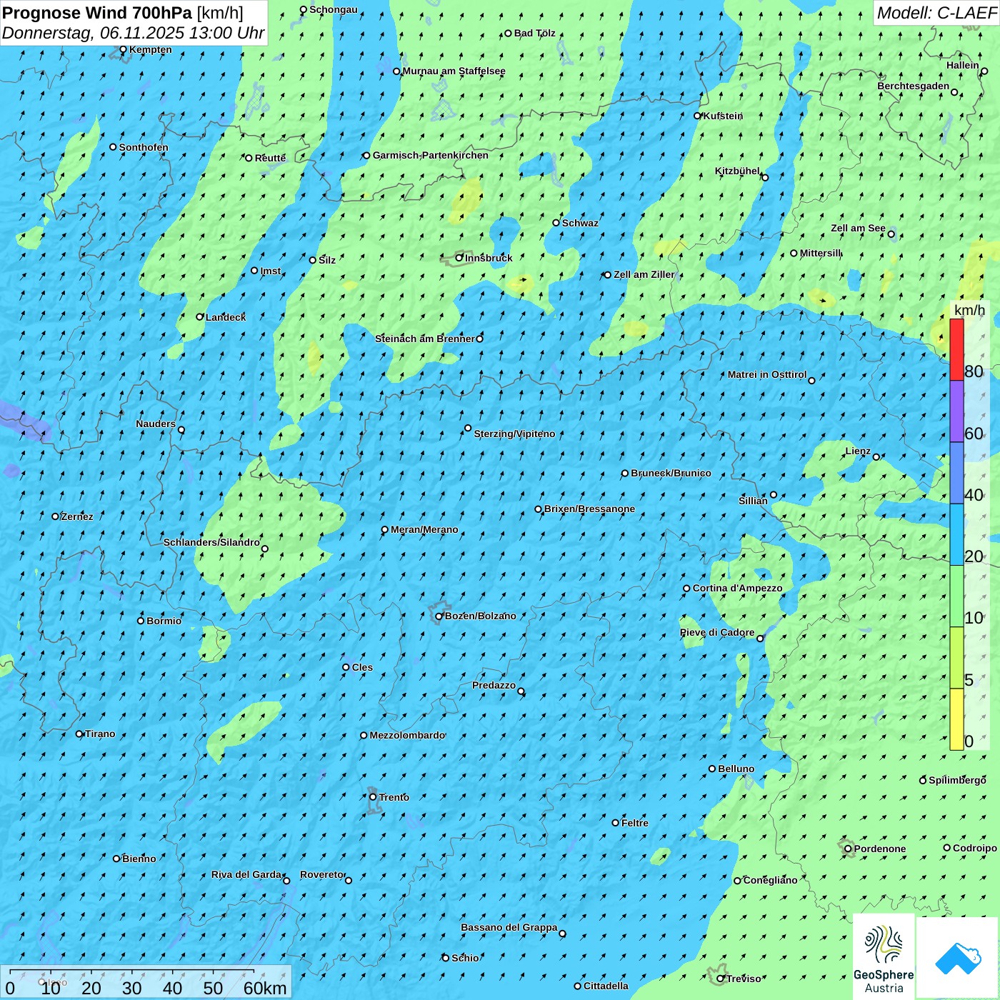Select the Trento city label
This screenshot has width=1000, height=1000.
point(394,797)
